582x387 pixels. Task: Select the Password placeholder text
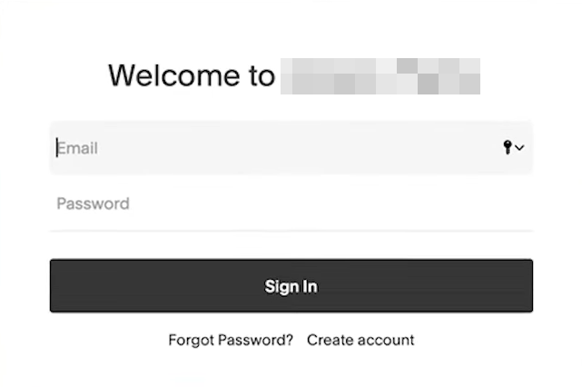point(93,203)
